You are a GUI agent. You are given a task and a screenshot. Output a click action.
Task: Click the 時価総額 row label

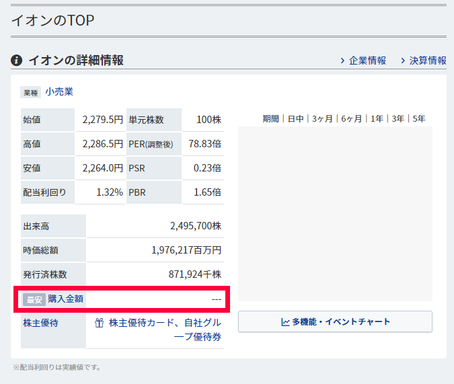(40, 250)
